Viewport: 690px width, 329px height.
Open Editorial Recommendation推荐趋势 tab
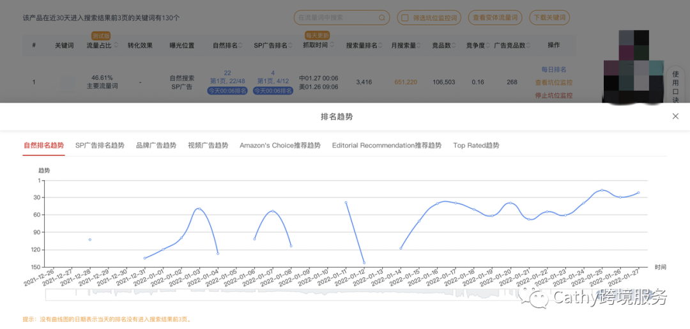(x=387, y=146)
